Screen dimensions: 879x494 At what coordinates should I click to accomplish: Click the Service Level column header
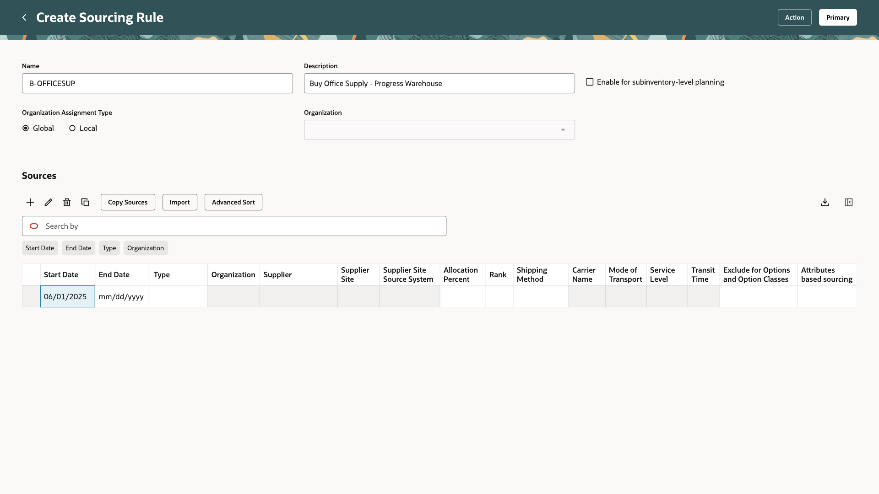667,274
